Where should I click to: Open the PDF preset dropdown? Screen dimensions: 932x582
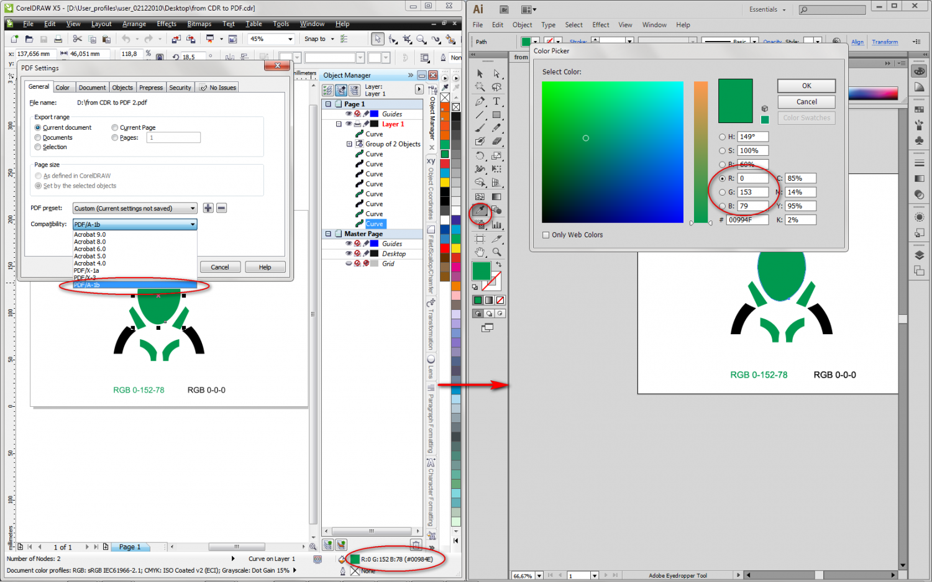(135, 208)
